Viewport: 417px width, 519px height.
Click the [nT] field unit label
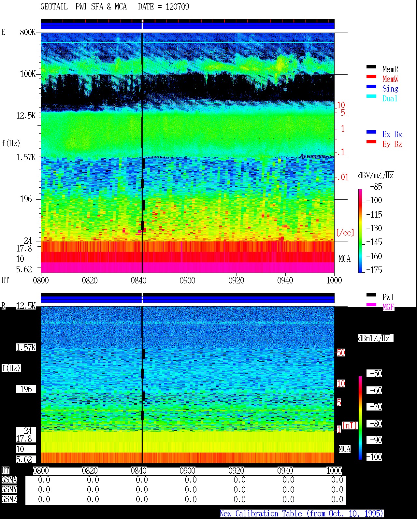click(350, 425)
